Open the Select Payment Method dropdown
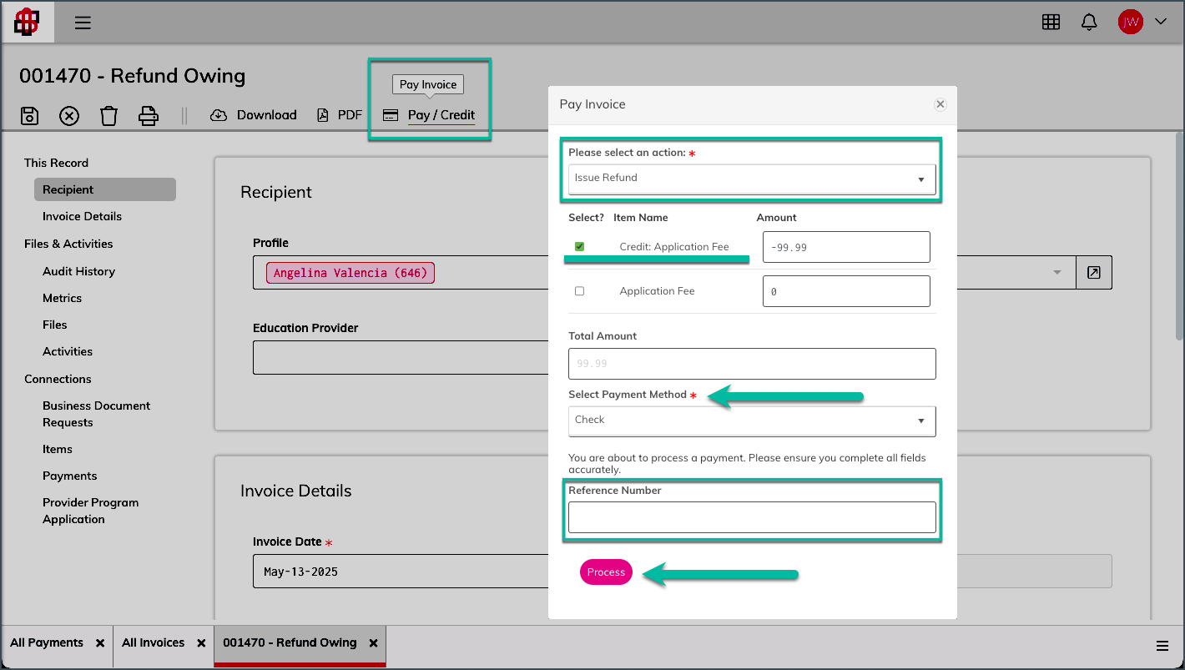The width and height of the screenshot is (1185, 670). (752, 421)
